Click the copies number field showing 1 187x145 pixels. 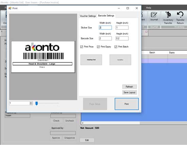[x=19, y=103]
